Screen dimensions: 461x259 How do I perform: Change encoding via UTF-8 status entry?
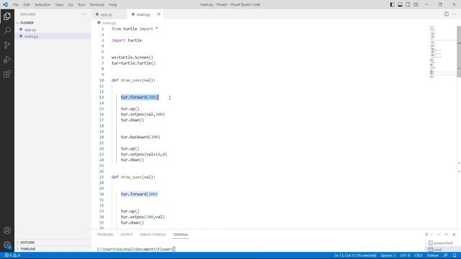pyautogui.click(x=405, y=255)
